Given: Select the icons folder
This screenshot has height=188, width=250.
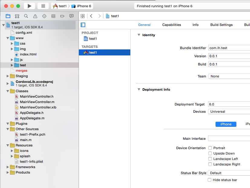Looking at the screenshot, I should coord(24,151).
